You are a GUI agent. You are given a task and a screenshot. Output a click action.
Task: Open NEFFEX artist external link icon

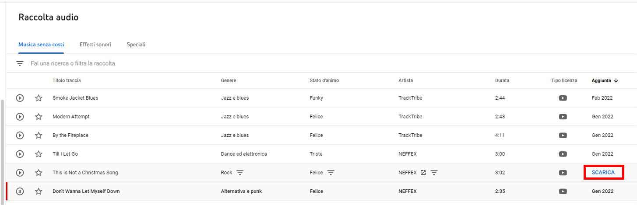tap(423, 173)
